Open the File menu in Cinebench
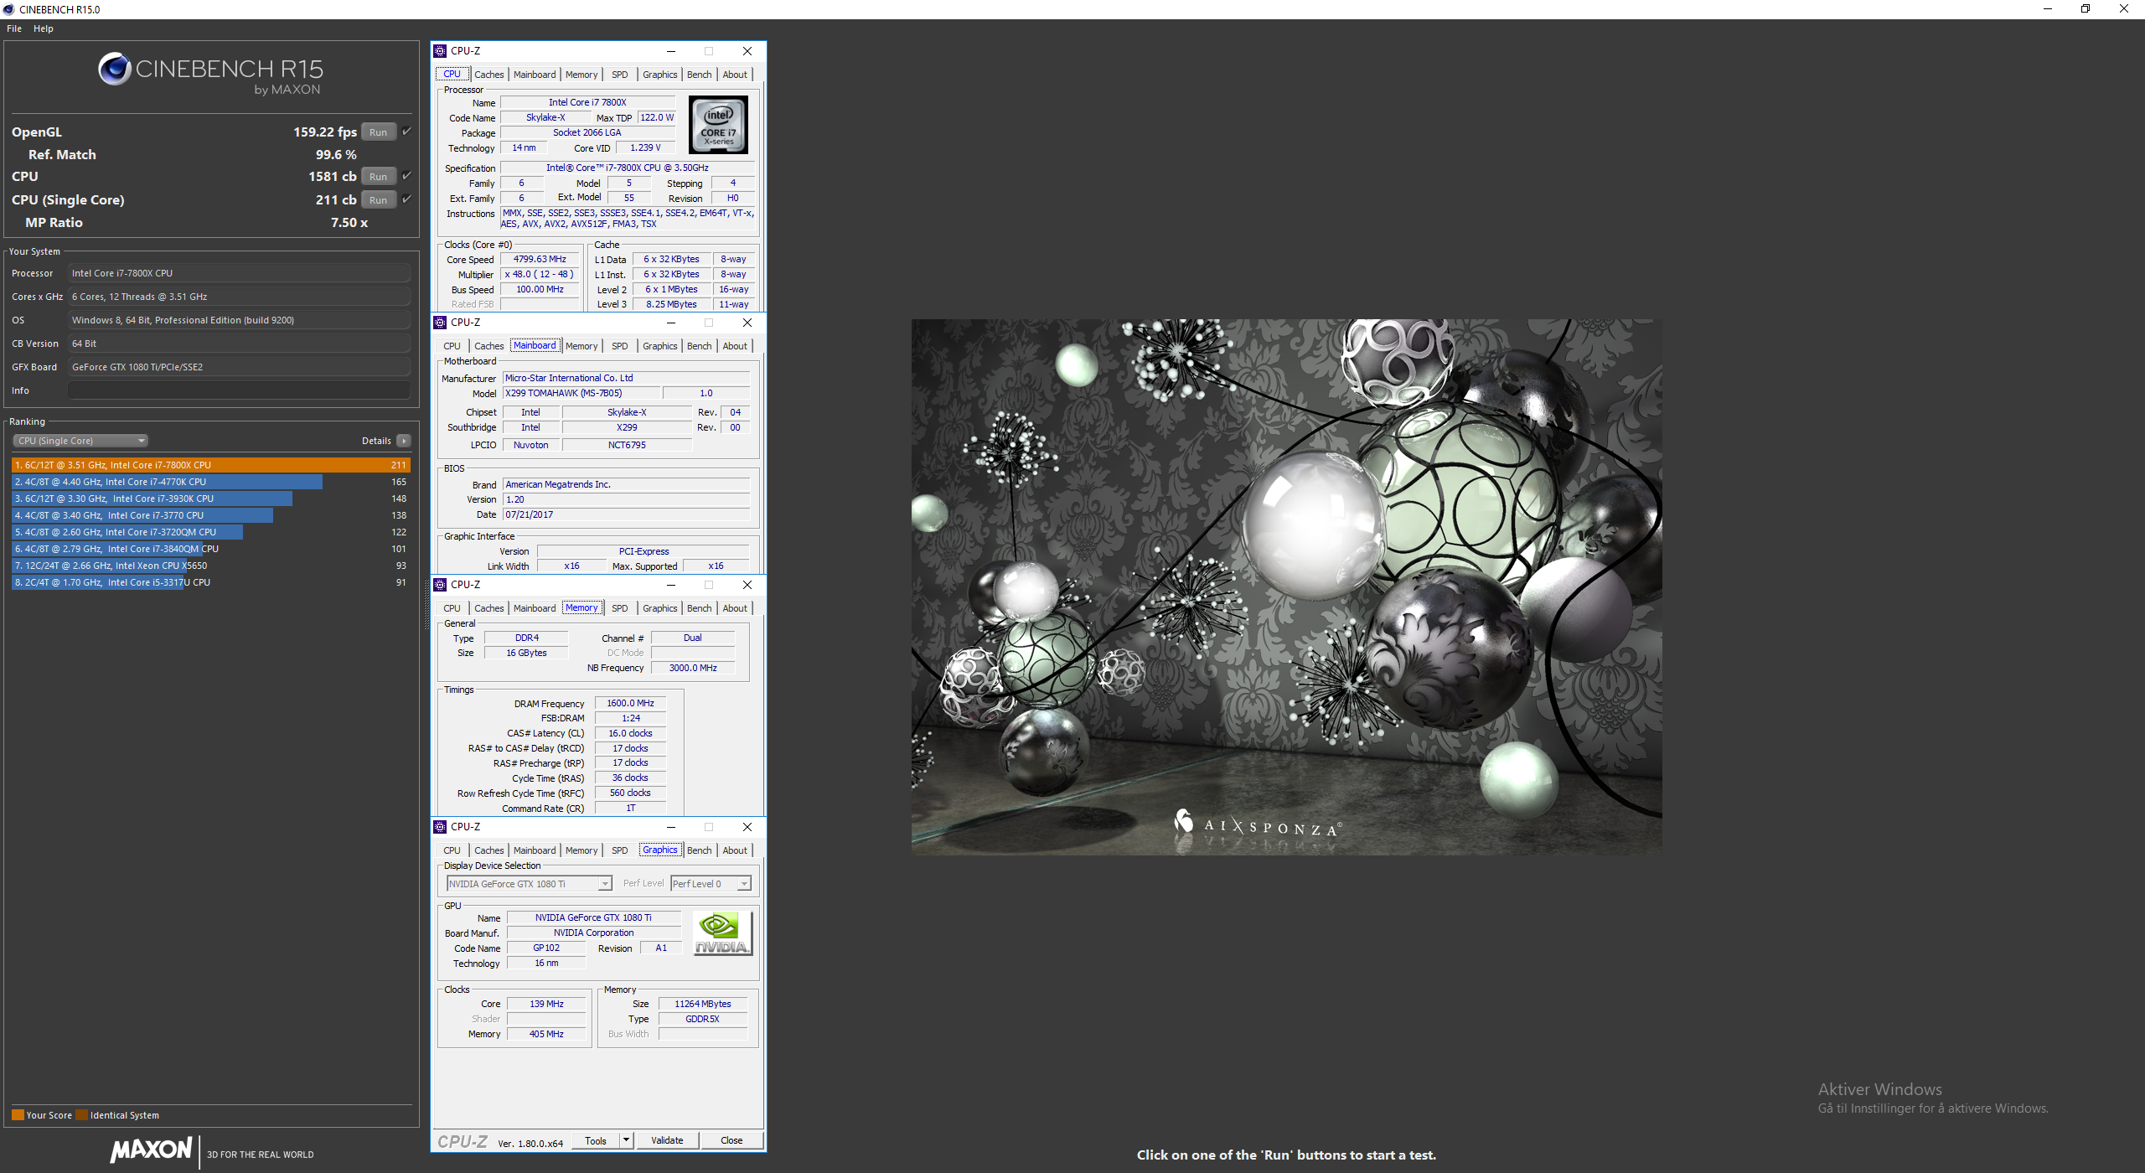The width and height of the screenshot is (2145, 1173). click(x=14, y=28)
